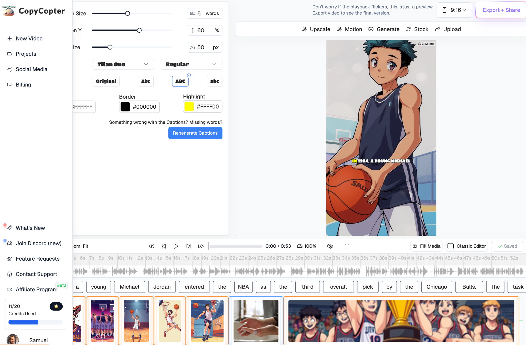Select the word Jordan in the caption timeline
The image size is (526, 345).
pos(162,287)
